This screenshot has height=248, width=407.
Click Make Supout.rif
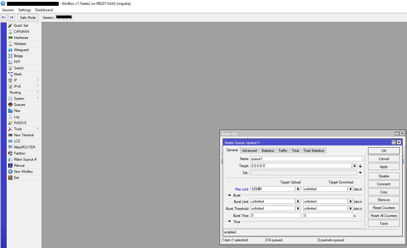coord(24,159)
